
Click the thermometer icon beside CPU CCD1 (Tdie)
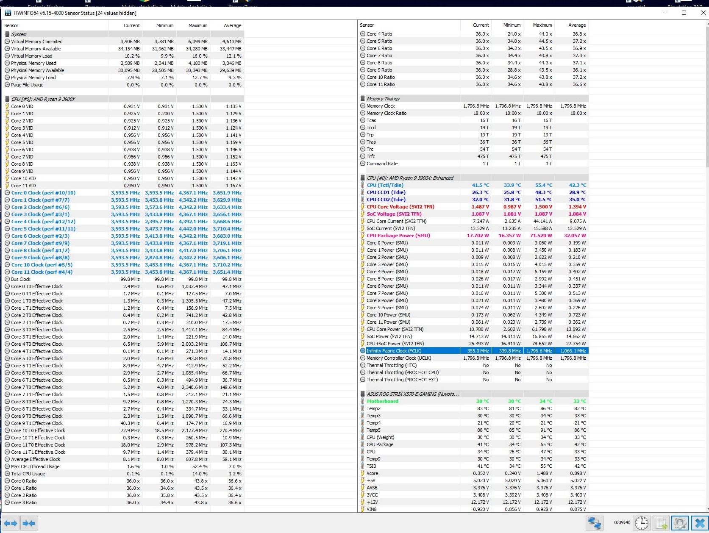pyautogui.click(x=363, y=192)
